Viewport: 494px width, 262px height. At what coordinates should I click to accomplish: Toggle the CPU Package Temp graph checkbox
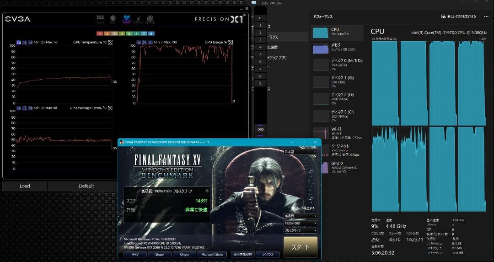click(x=110, y=108)
